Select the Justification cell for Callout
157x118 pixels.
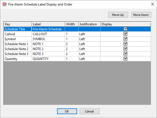point(89,34)
